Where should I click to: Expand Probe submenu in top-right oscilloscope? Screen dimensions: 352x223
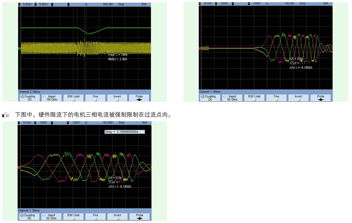[321, 98]
